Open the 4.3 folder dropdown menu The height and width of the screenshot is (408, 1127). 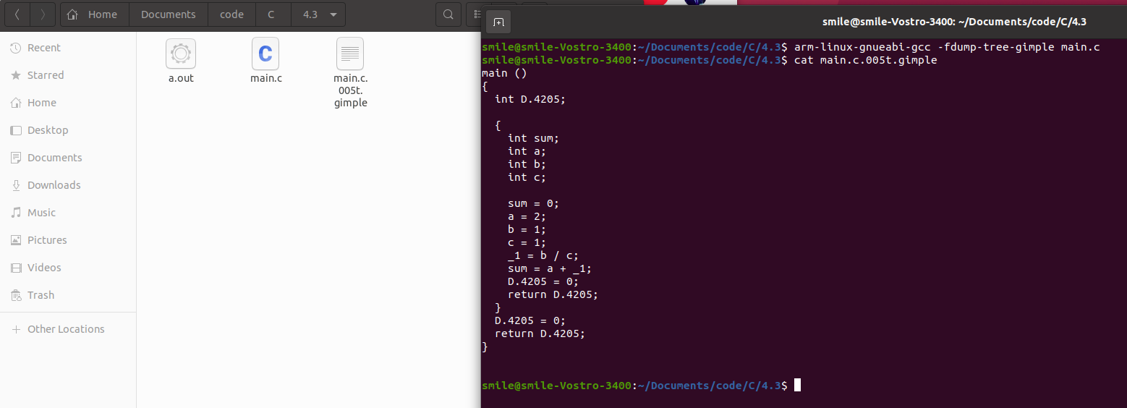[x=318, y=14]
